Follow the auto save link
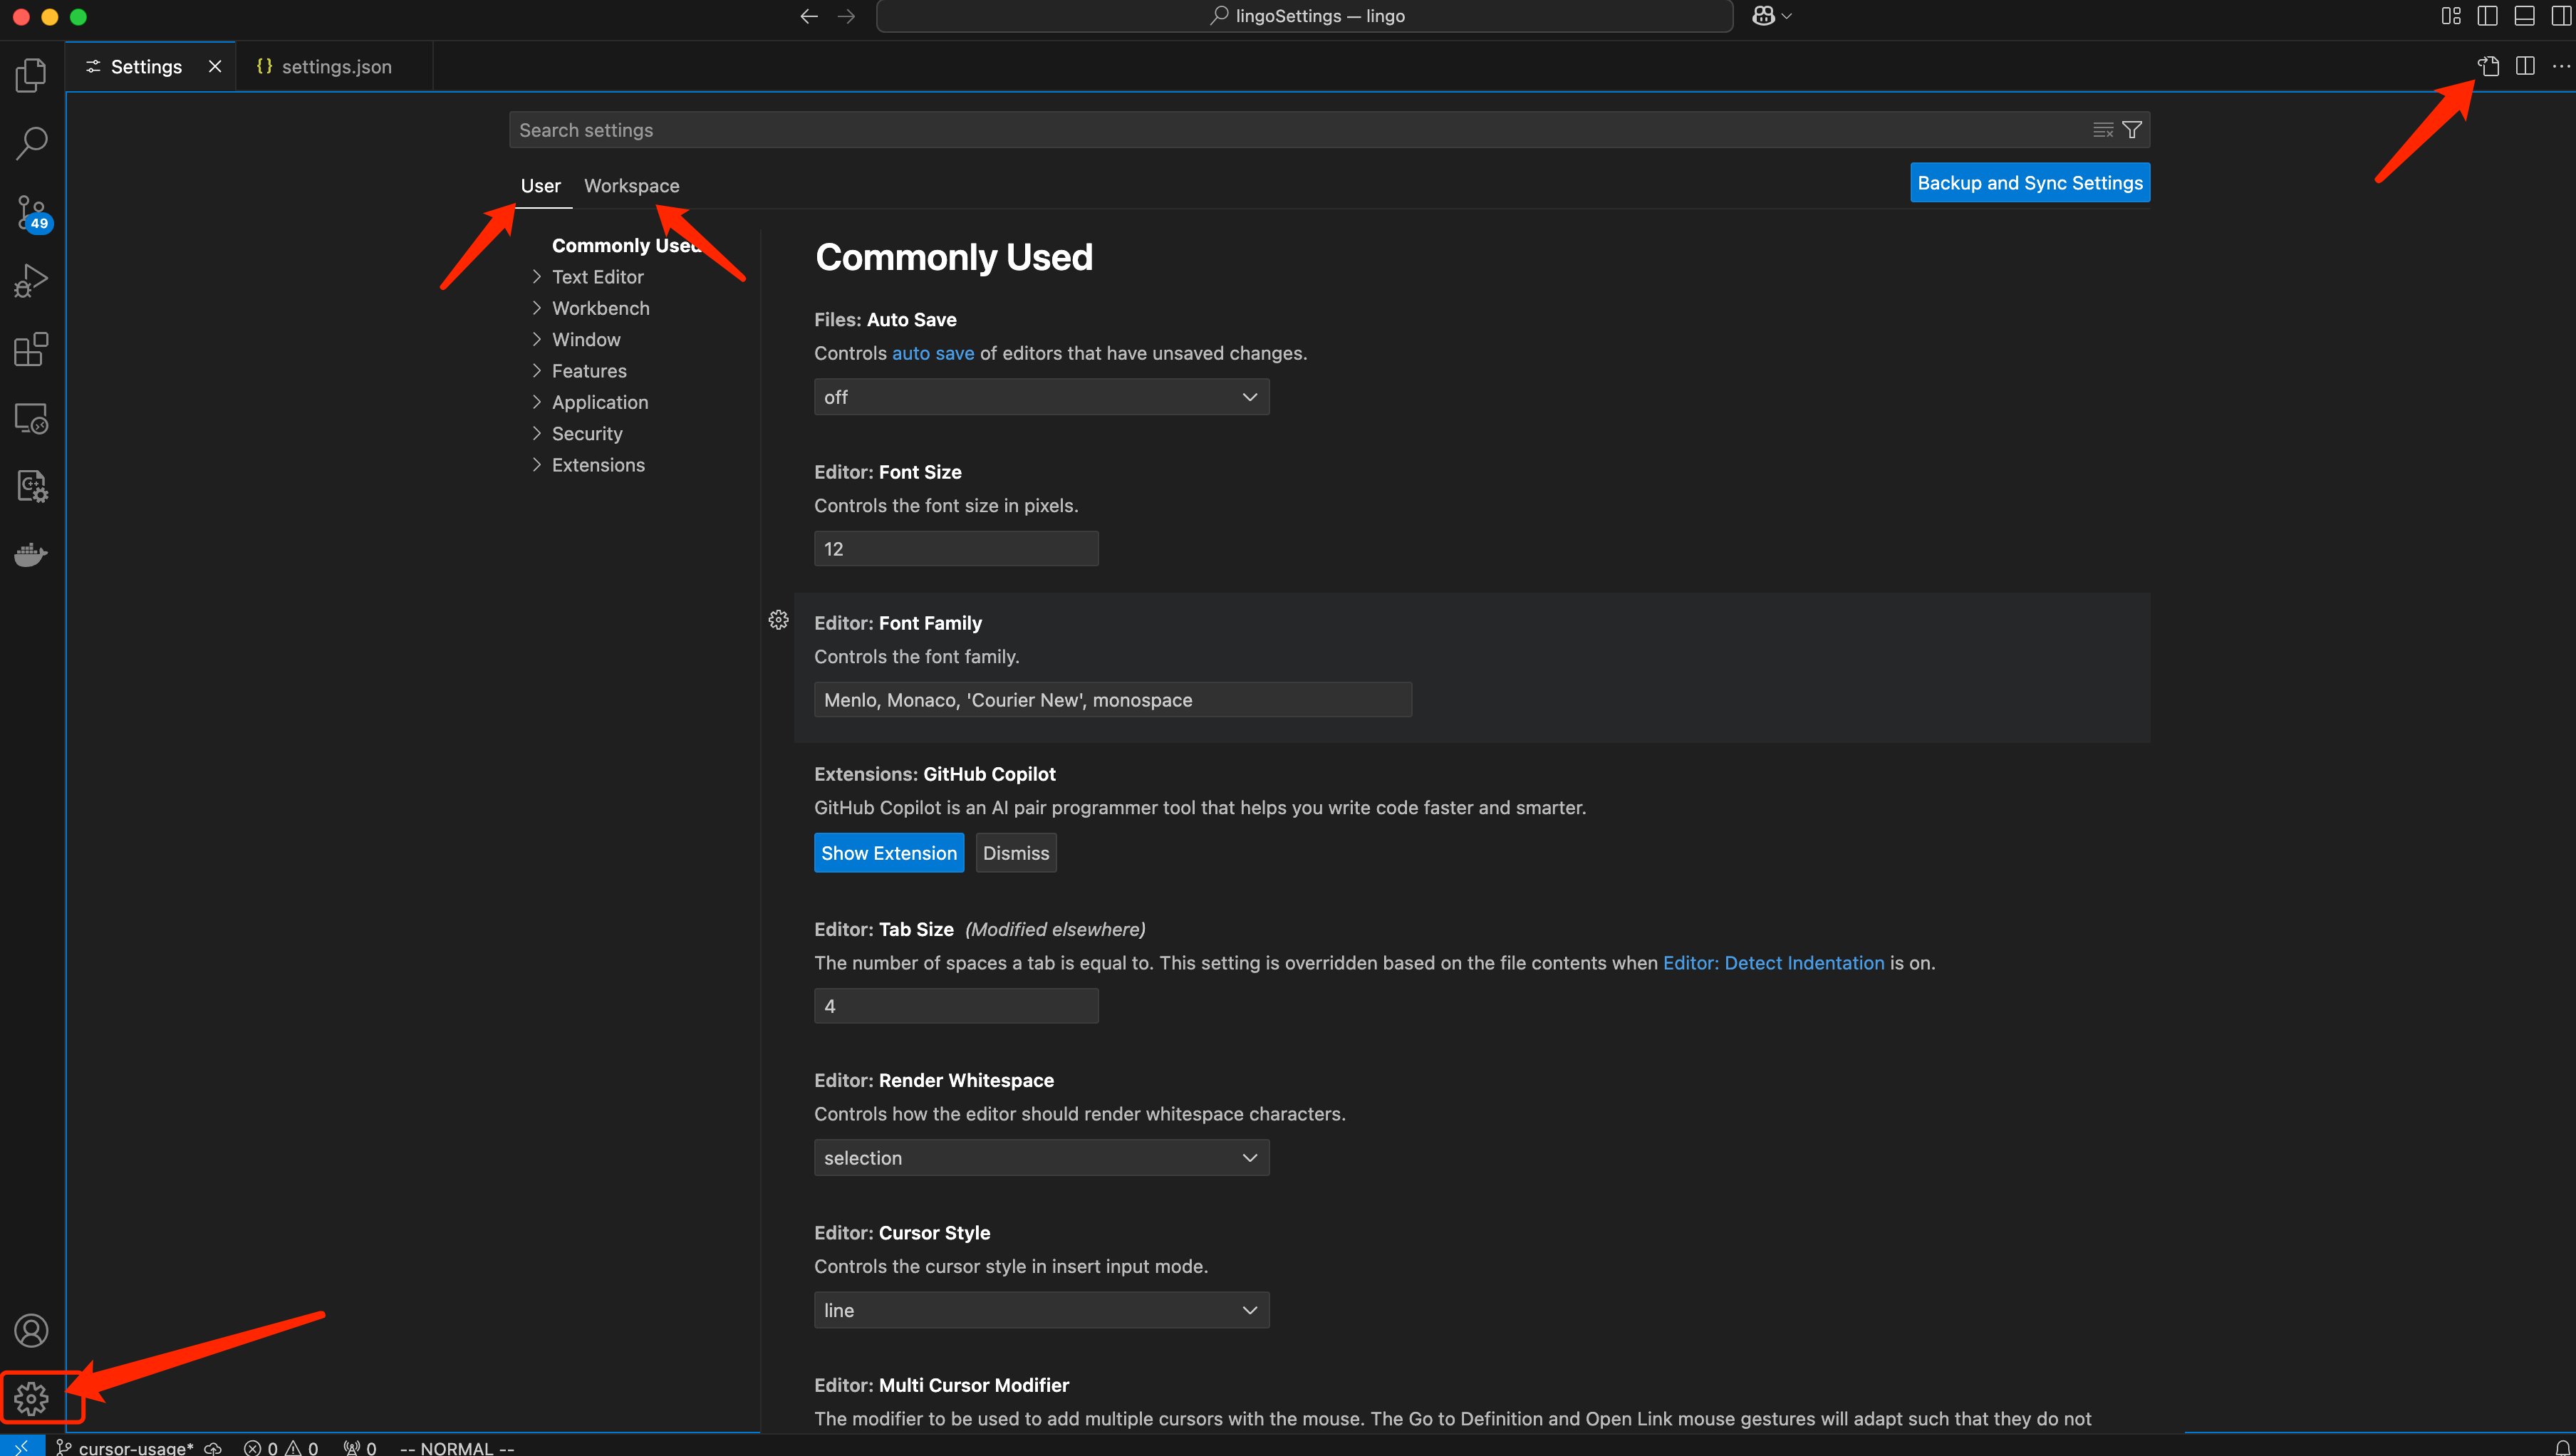Screen dimensions: 2576x1456 [933, 353]
